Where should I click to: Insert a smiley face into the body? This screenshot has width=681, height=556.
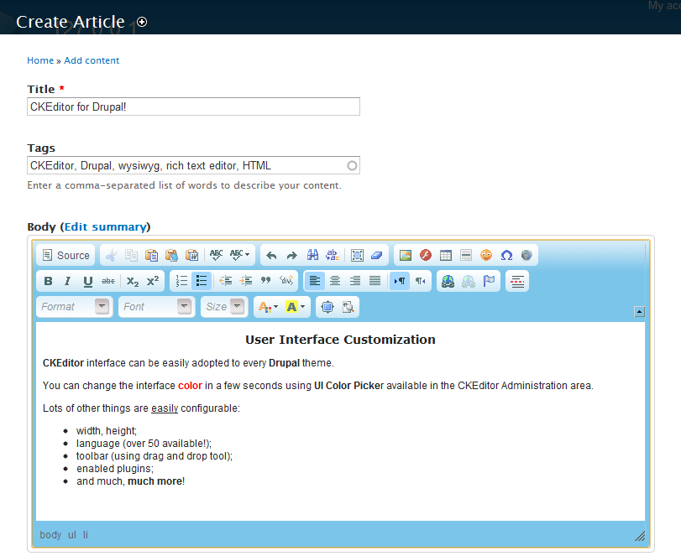pyautogui.click(x=486, y=255)
